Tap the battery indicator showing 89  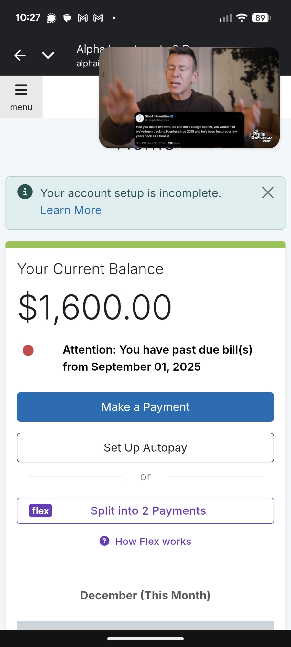coord(261,18)
